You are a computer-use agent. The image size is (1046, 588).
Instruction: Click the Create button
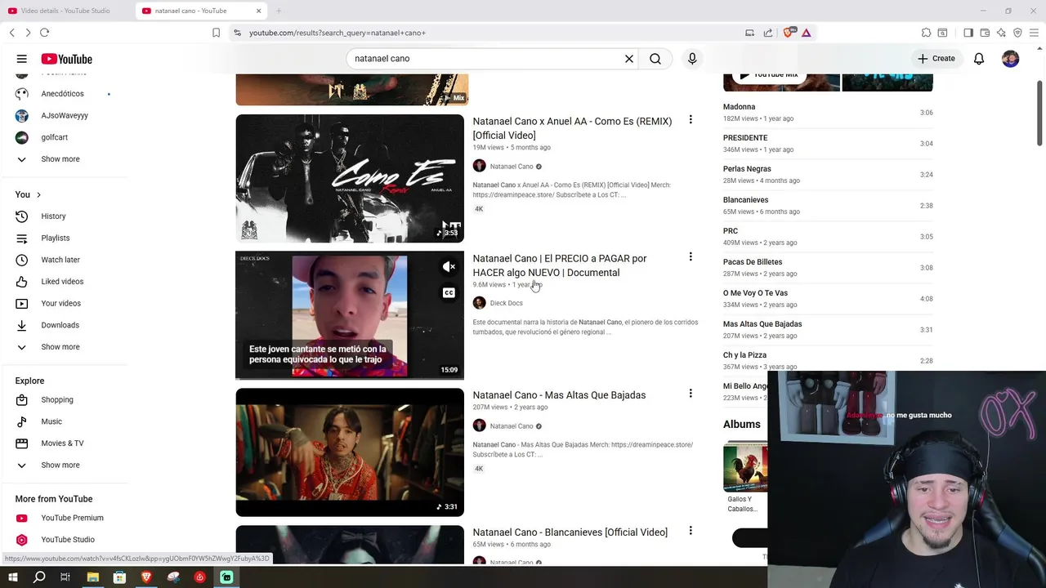point(936,59)
